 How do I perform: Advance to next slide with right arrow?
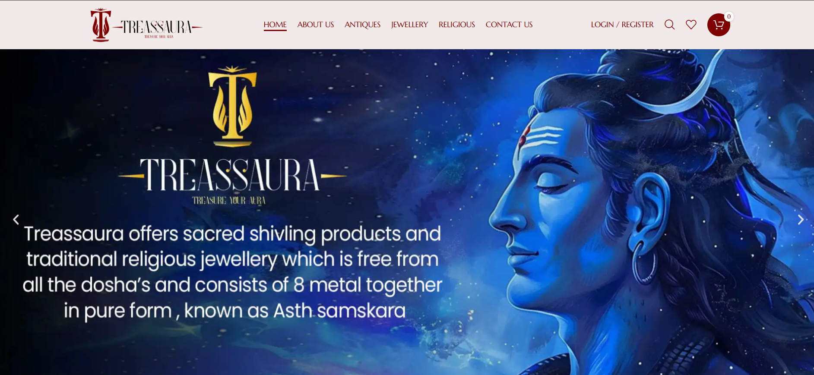[x=801, y=220]
